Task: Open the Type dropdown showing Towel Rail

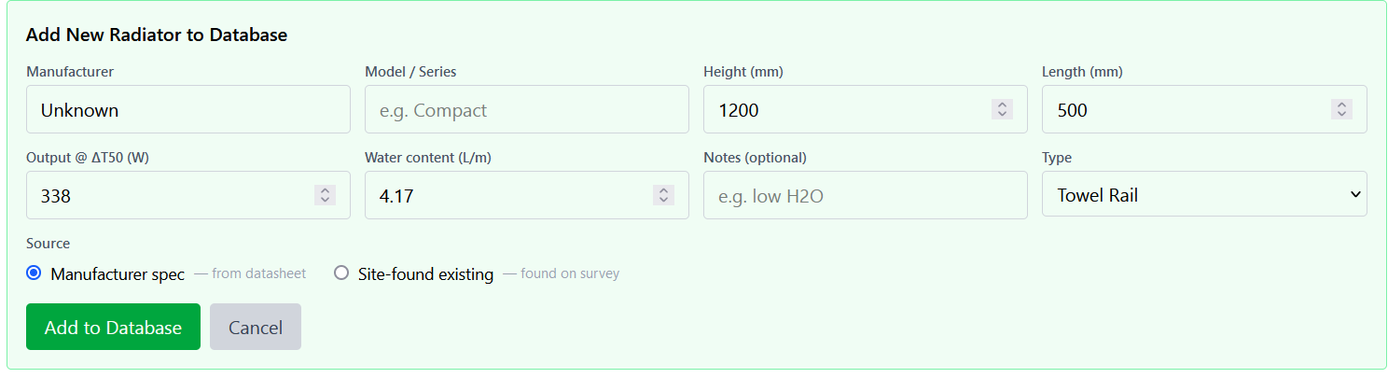Action: point(1194,194)
